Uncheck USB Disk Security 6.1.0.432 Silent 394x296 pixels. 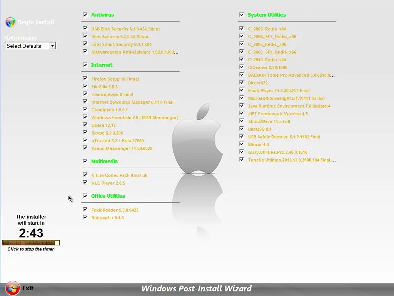(x=85, y=29)
